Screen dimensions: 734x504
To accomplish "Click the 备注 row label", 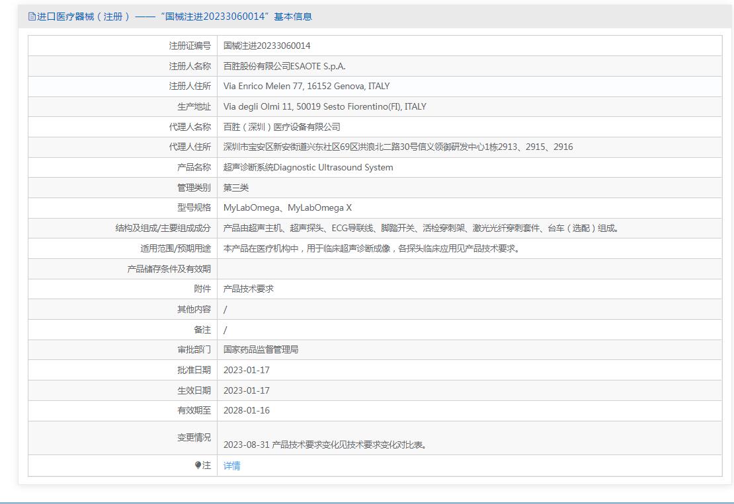I will click(x=203, y=330).
